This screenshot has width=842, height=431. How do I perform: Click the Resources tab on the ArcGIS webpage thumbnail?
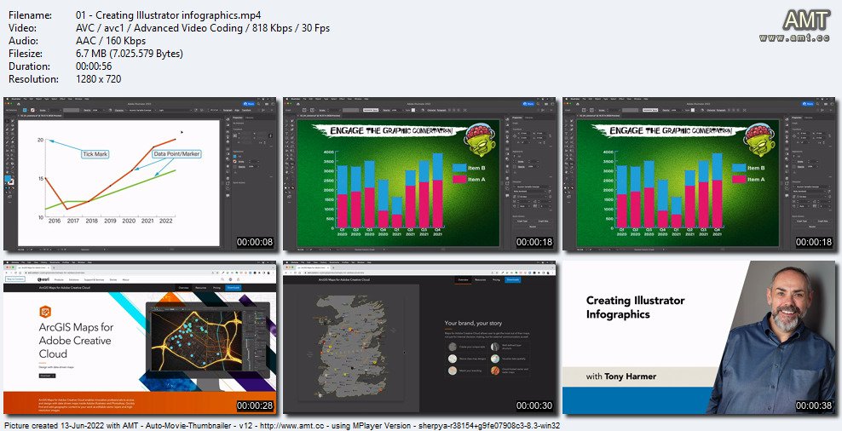[x=201, y=288]
